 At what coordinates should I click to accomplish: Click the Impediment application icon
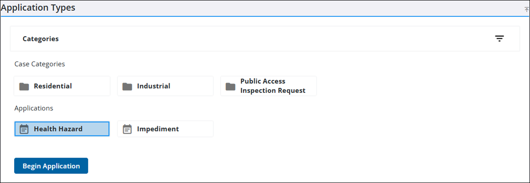pyautogui.click(x=127, y=129)
